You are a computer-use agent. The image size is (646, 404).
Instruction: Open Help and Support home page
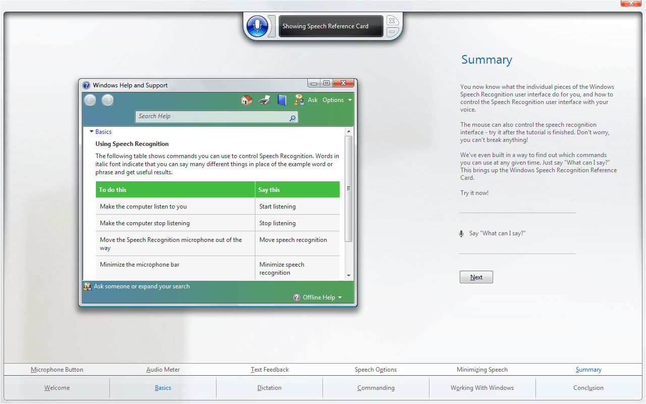[x=246, y=100]
